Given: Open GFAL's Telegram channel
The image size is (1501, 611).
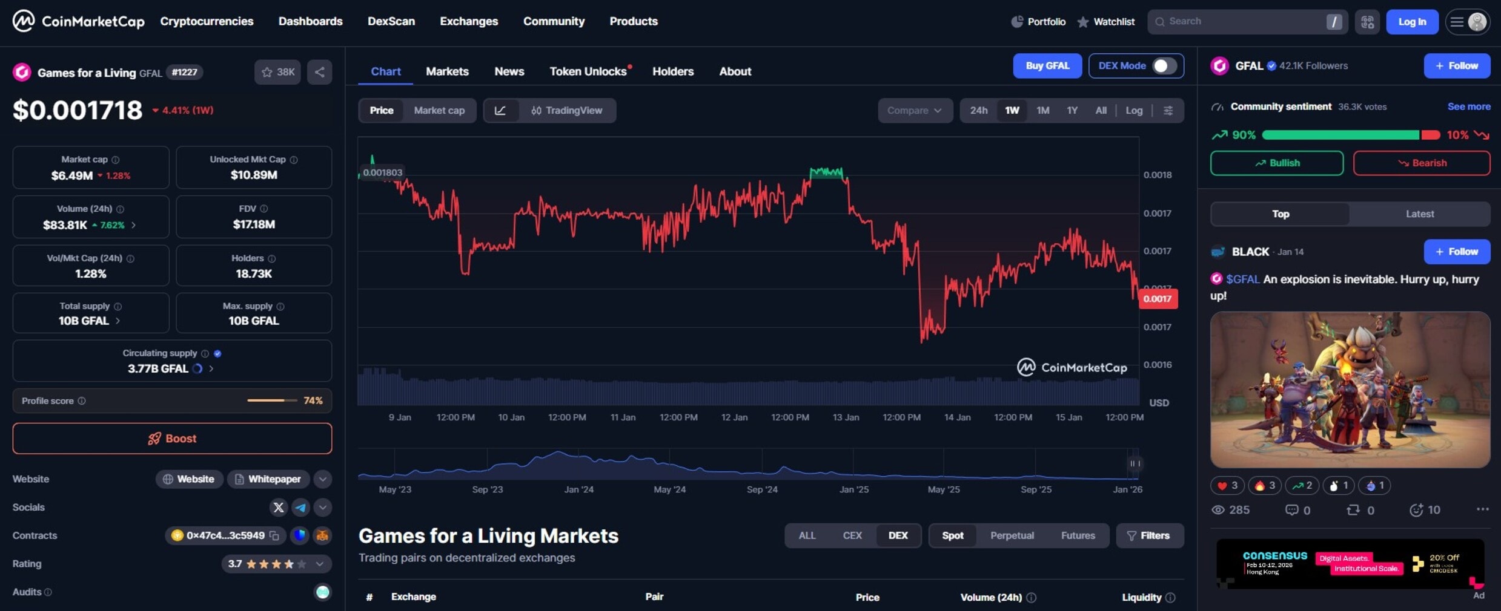Looking at the screenshot, I should tap(301, 508).
